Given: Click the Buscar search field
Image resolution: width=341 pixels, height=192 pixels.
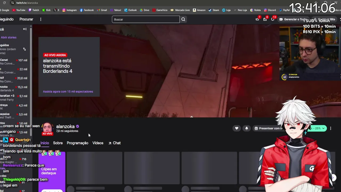Looking at the screenshot, I should pyautogui.click(x=146, y=19).
